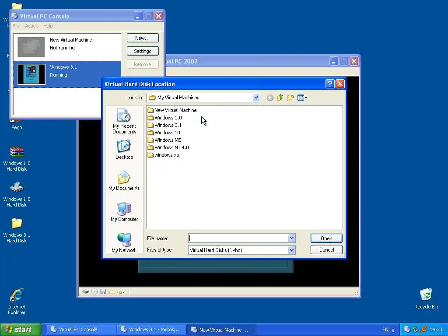Click the network status icon in VM window
448x336 pixels.
pos(121,291)
